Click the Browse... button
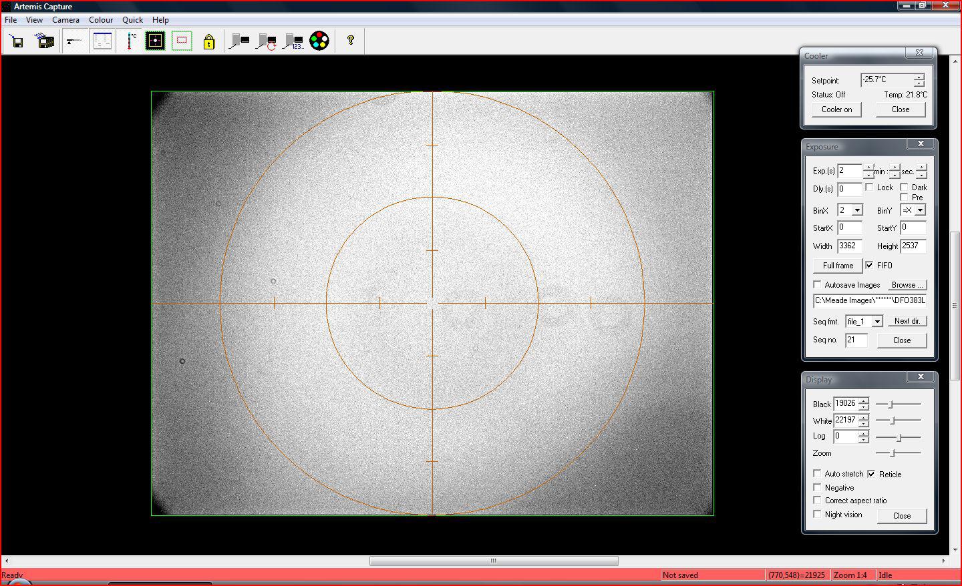Screen dimensions: 962x586 (x=908, y=284)
